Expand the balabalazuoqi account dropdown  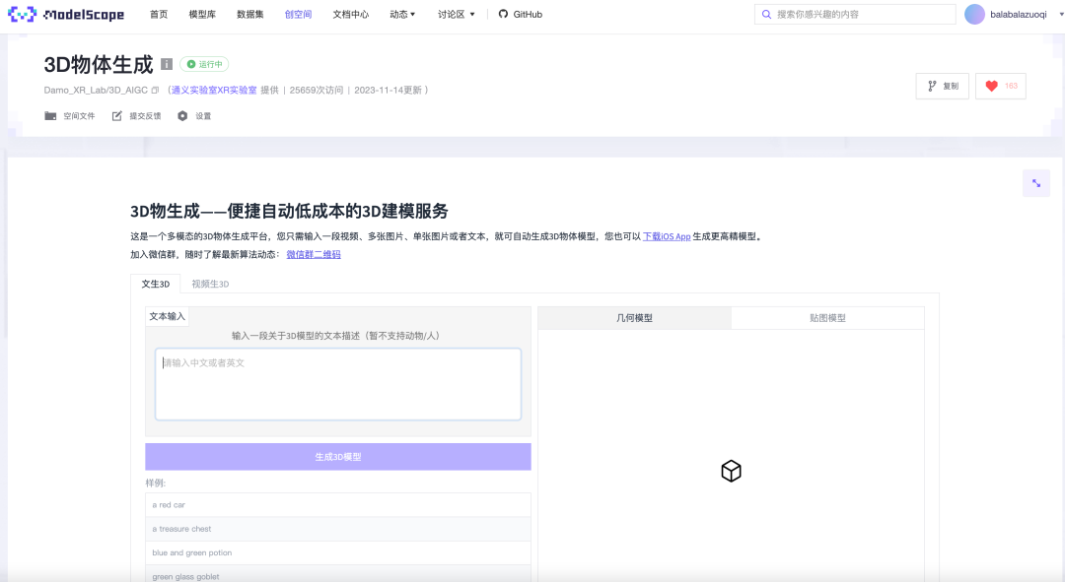pyautogui.click(x=1014, y=14)
